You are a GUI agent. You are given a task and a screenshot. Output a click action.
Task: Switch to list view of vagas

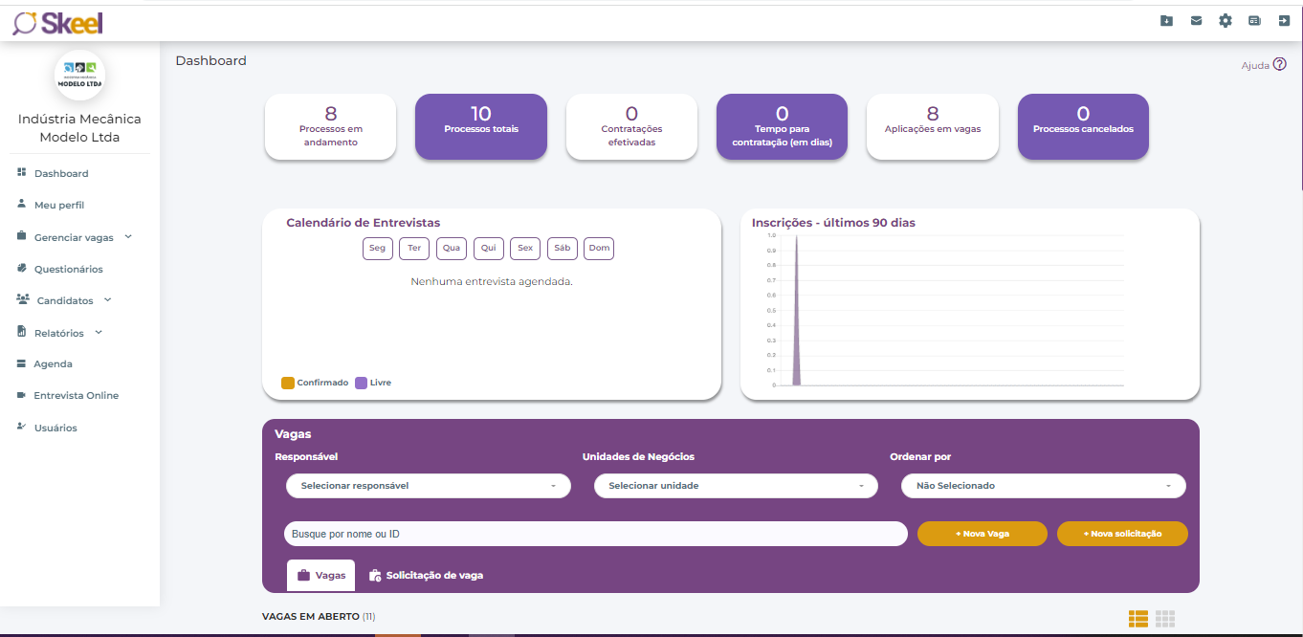[1137, 619]
